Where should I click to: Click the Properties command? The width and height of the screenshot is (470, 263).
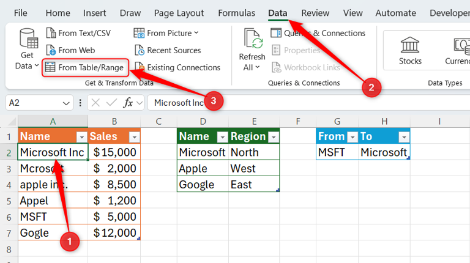pos(296,50)
